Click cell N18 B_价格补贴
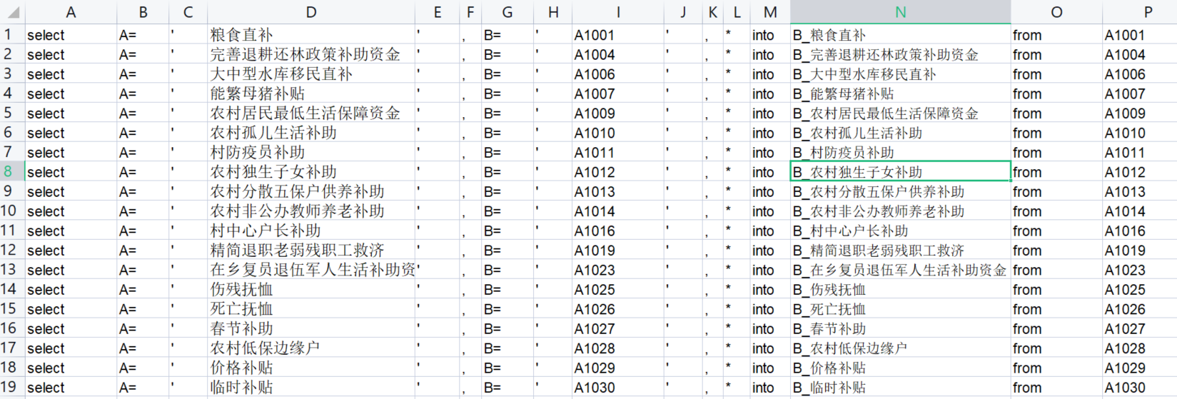1177x399 pixels. pyautogui.click(x=901, y=368)
